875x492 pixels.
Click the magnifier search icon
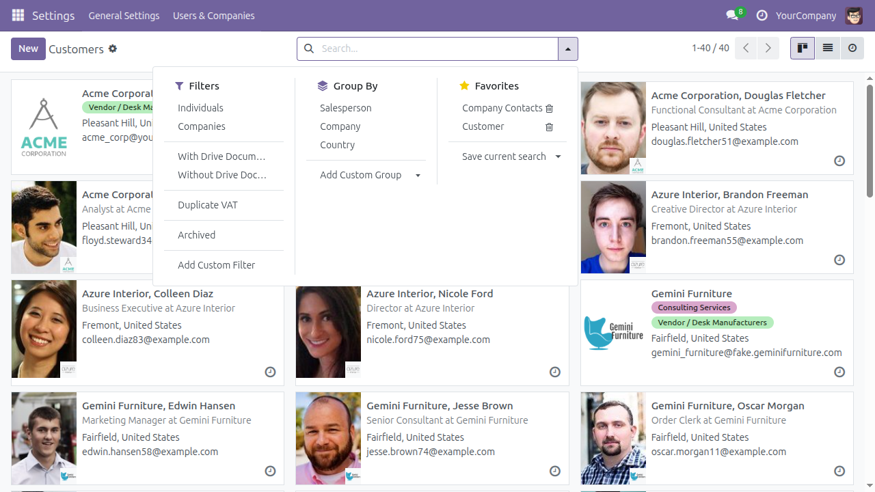coord(308,49)
